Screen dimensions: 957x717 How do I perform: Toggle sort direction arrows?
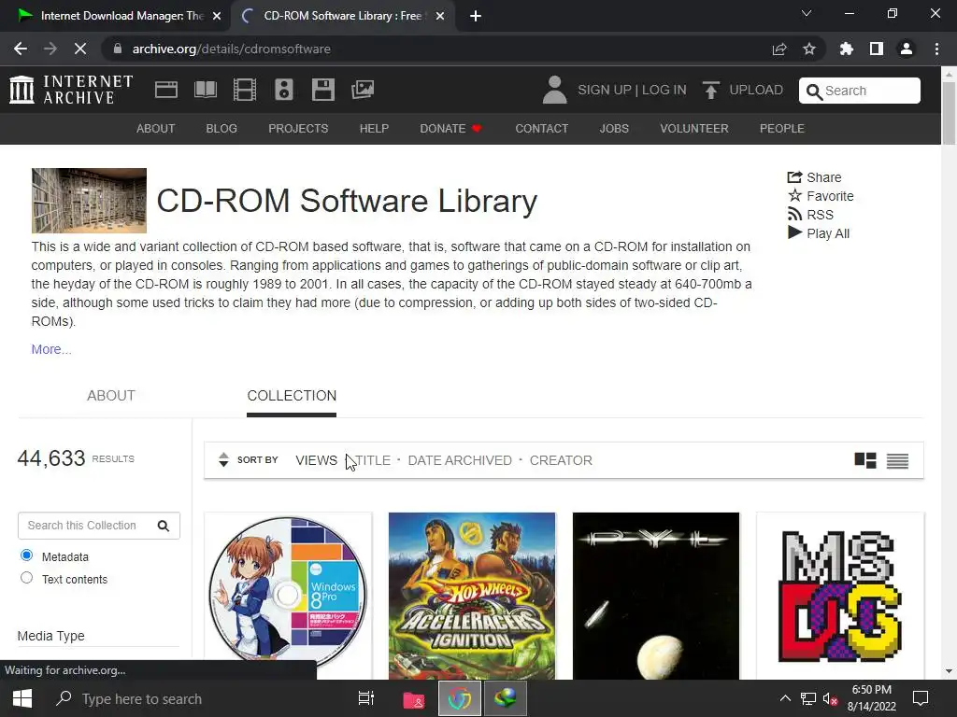coord(223,459)
